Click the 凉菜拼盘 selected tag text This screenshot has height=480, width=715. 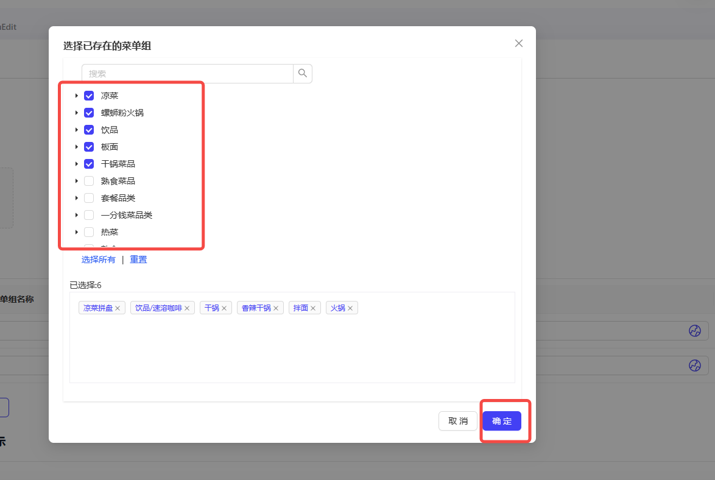point(98,308)
